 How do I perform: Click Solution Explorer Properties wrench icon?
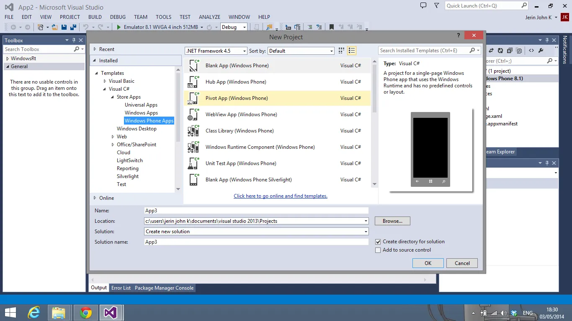pyautogui.click(x=541, y=51)
